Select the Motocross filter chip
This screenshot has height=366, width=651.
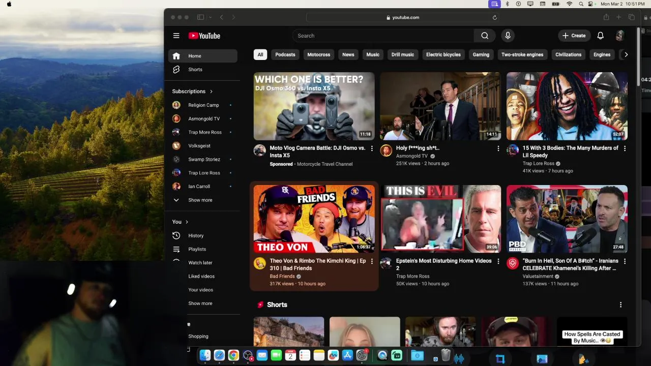pyautogui.click(x=319, y=54)
